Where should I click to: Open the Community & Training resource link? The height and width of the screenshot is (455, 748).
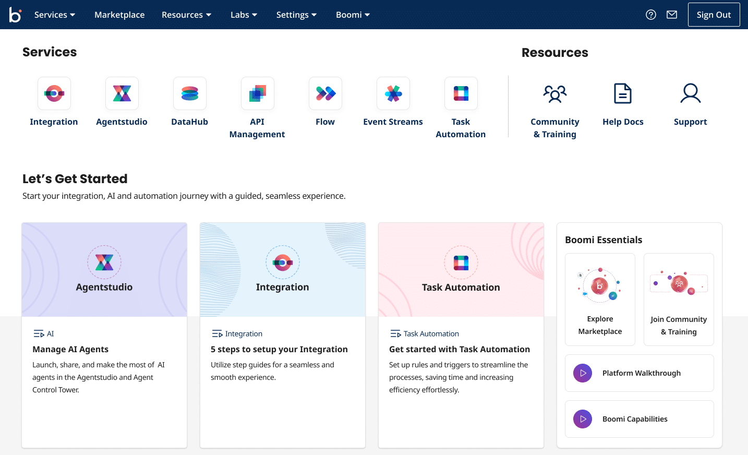pos(555,128)
